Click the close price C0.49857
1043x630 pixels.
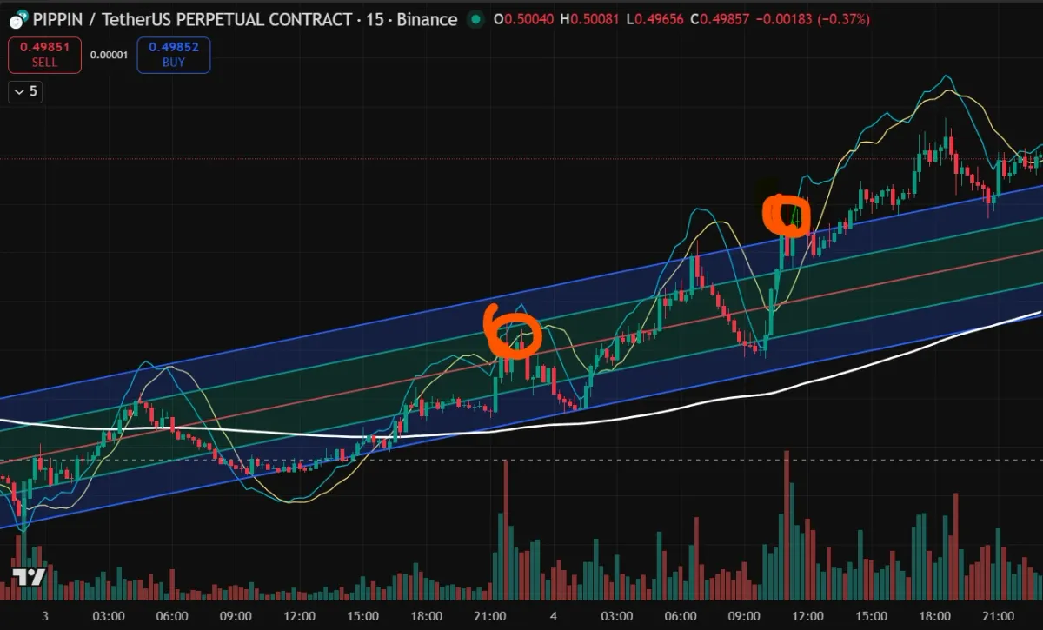(x=721, y=19)
